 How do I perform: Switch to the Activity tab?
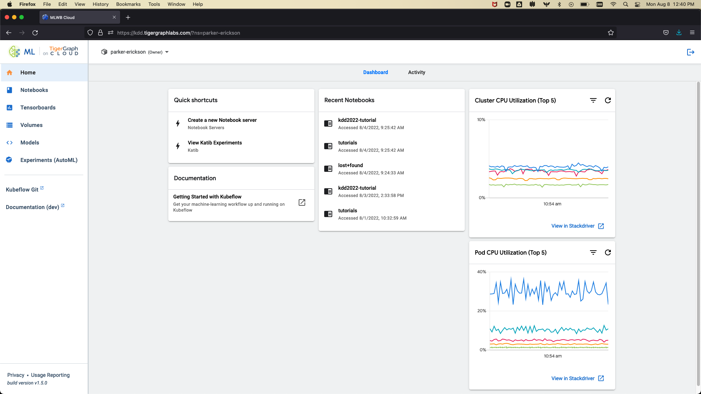[x=417, y=72]
